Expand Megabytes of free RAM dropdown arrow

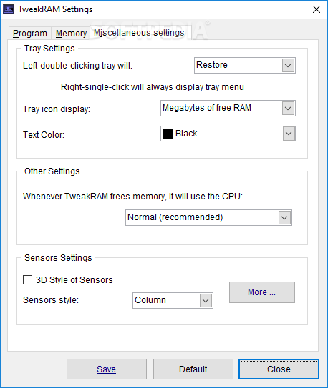click(x=288, y=109)
